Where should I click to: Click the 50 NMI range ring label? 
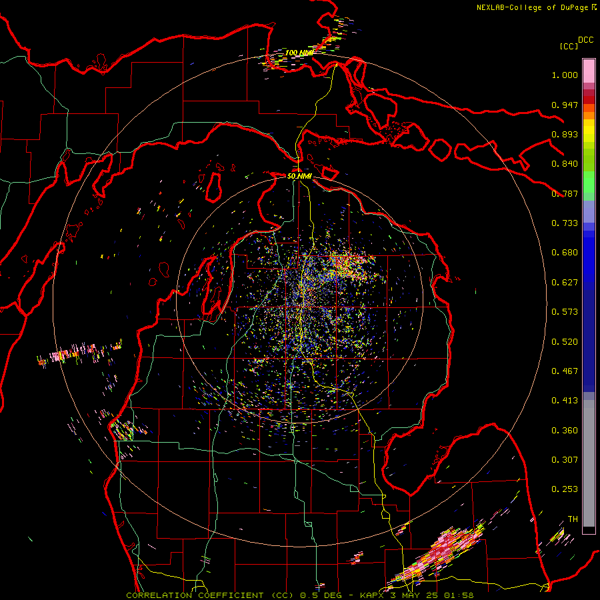click(x=299, y=177)
